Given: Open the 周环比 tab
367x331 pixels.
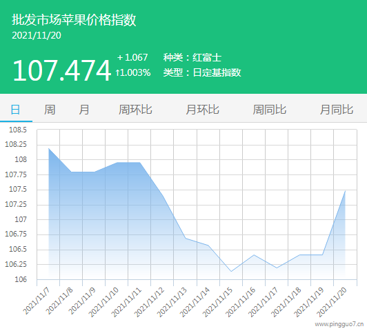Looking at the screenshot, I should click(135, 110).
